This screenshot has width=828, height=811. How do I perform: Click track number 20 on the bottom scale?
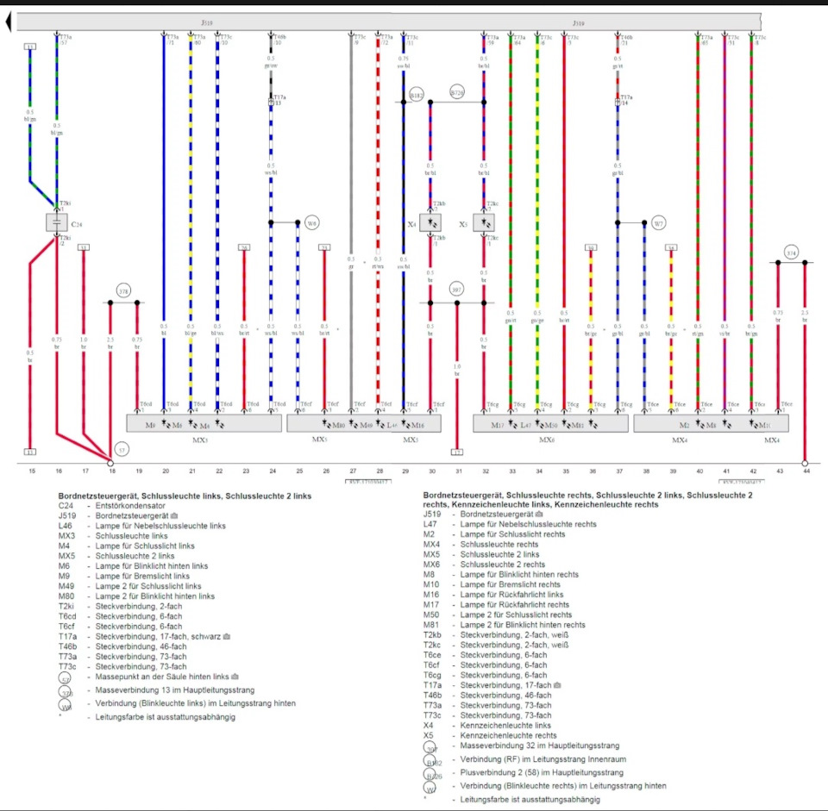click(x=166, y=471)
